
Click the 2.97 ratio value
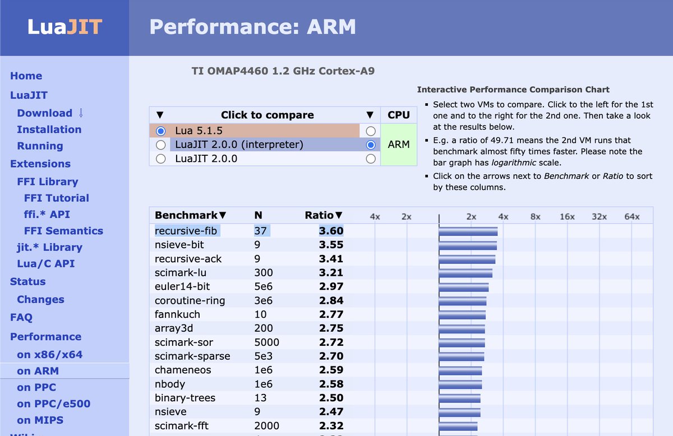pyautogui.click(x=331, y=286)
